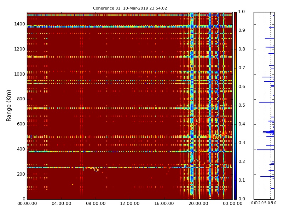The height and width of the screenshot is (212, 283).
Task: Click the colorbar 1.0 label
Action: pyautogui.click(x=242, y=12)
